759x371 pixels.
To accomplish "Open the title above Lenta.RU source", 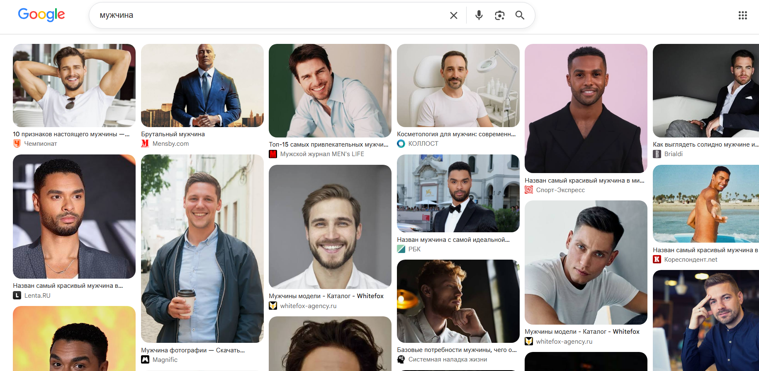I will pos(68,286).
